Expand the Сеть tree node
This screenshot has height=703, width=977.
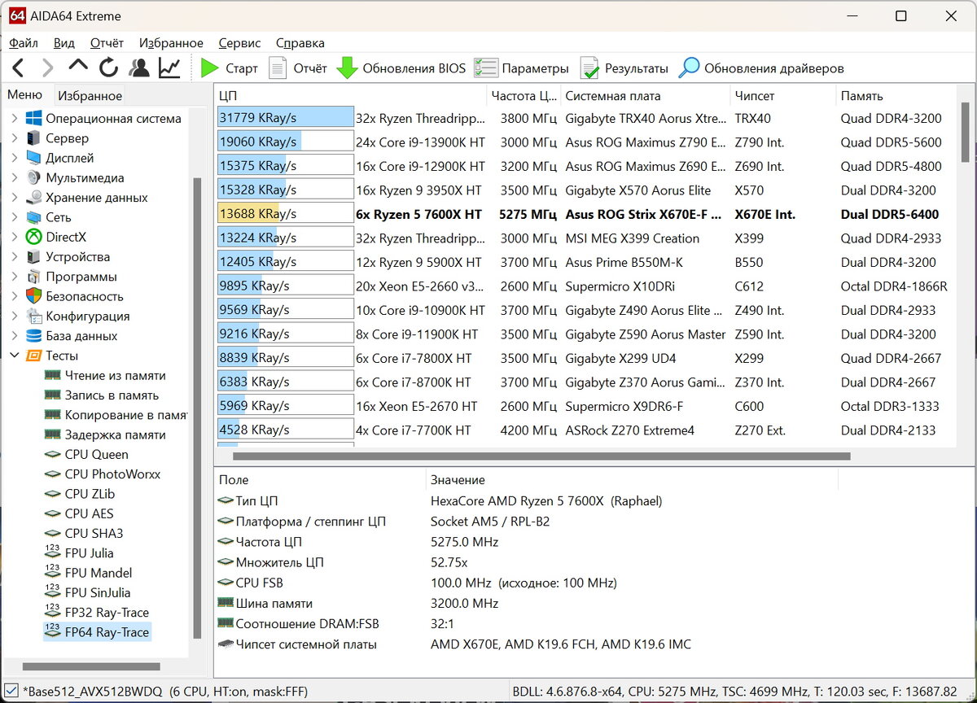pos(14,217)
